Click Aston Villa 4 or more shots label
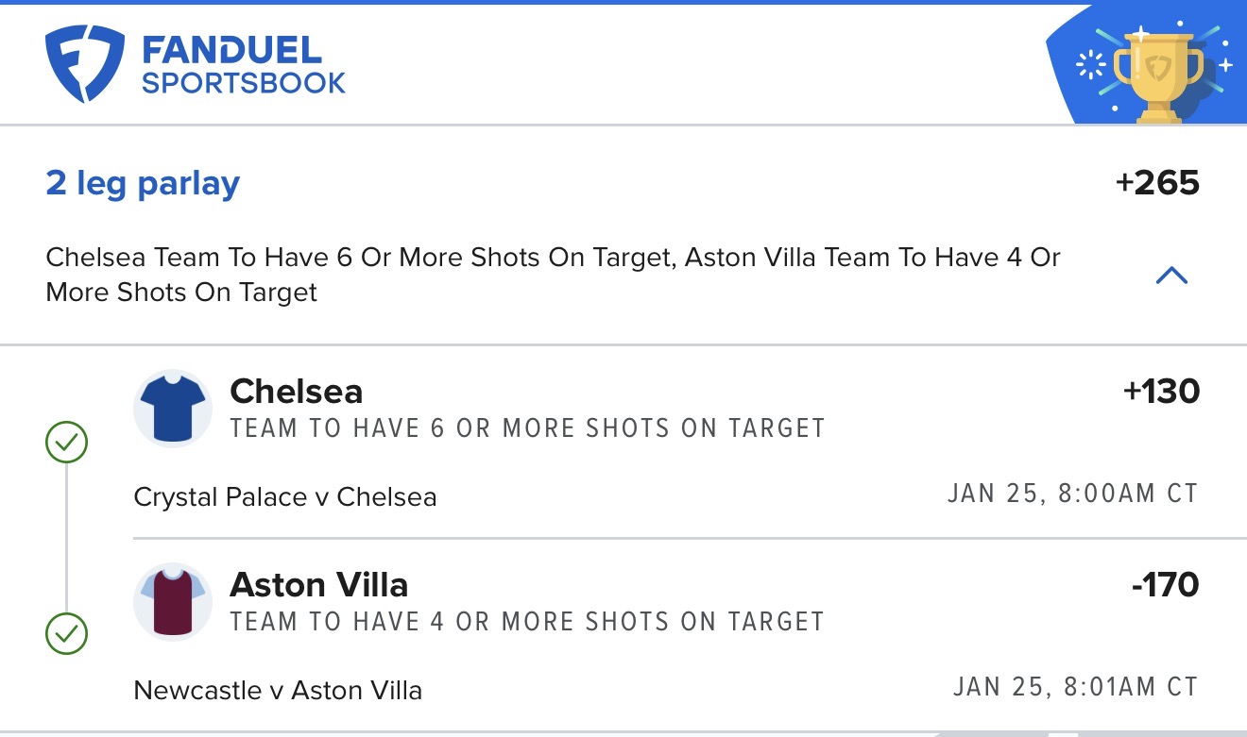This screenshot has width=1247, height=737. [527, 622]
